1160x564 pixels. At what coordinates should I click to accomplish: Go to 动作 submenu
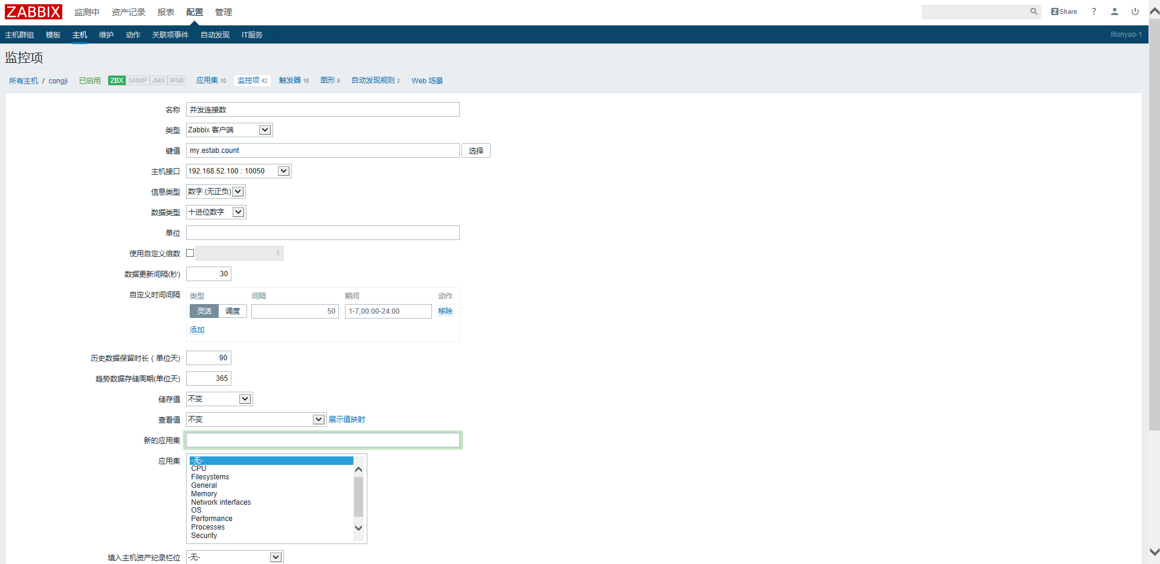click(133, 35)
